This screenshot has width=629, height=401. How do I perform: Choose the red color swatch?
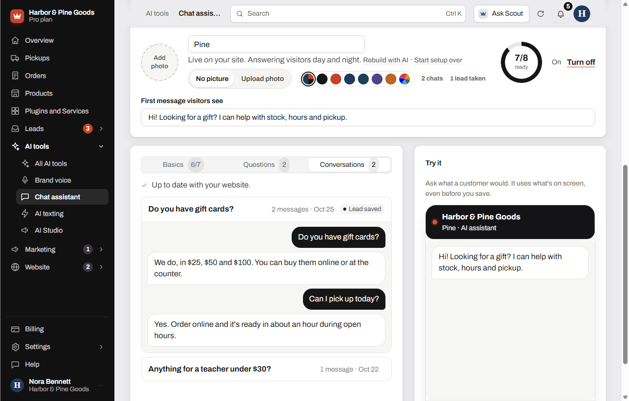[x=336, y=79]
